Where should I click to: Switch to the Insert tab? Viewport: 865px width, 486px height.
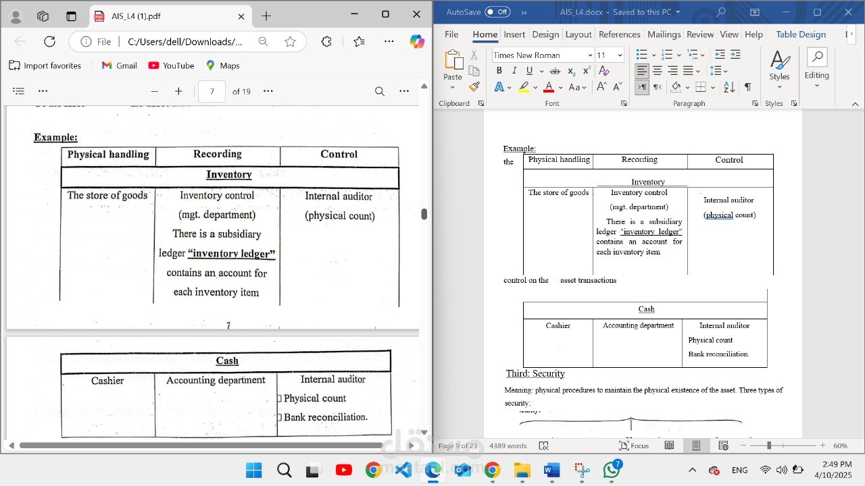[514, 34]
